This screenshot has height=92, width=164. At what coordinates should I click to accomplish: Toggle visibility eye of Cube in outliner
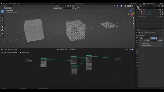(161, 11)
